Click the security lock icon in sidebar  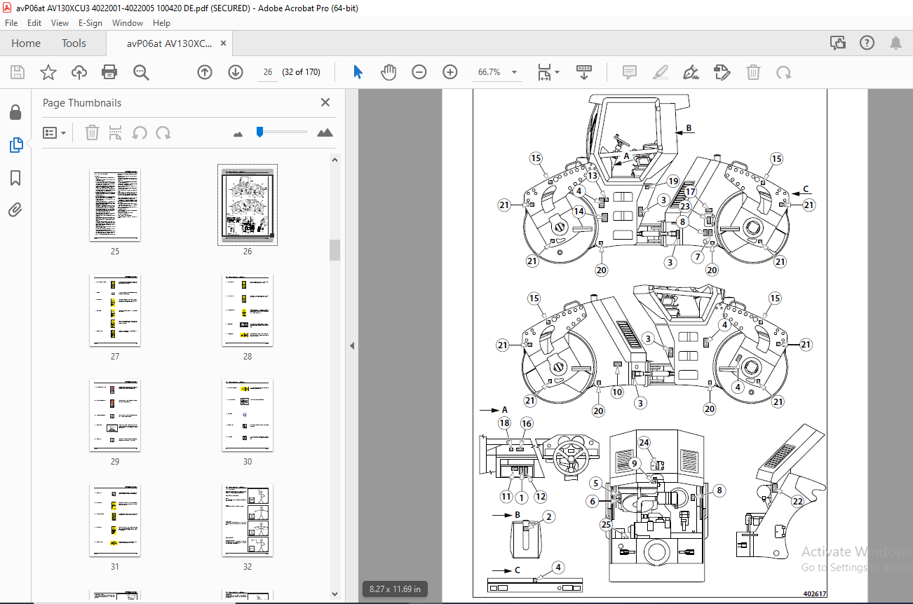point(15,112)
